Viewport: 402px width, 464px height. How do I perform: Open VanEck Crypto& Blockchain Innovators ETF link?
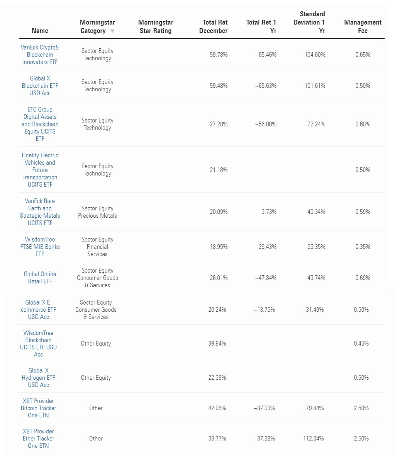tap(40, 55)
